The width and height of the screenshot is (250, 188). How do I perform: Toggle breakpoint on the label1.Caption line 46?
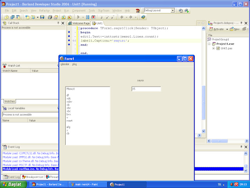click(69, 40)
